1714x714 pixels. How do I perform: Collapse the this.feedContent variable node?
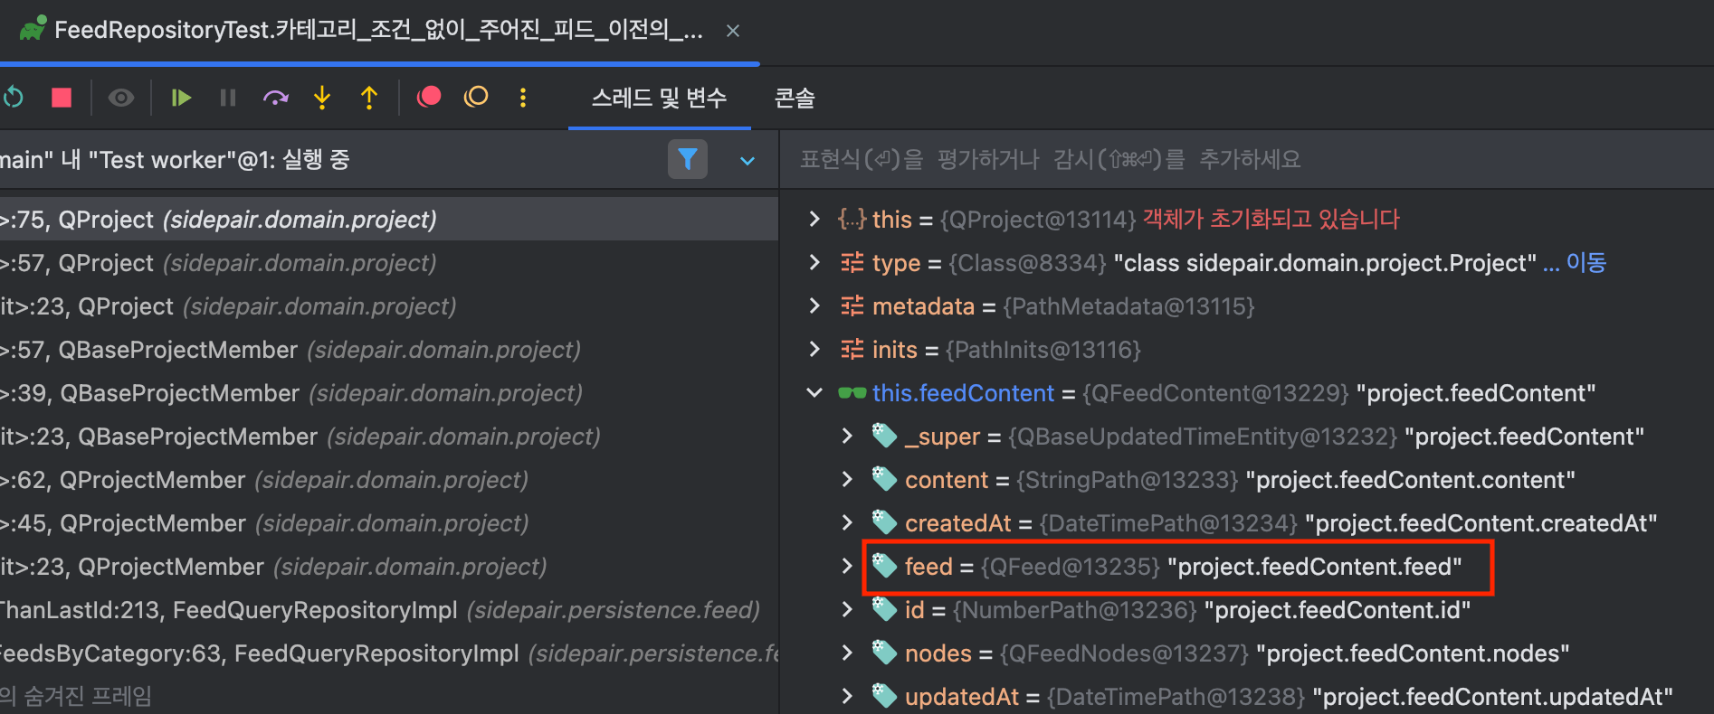point(814,393)
